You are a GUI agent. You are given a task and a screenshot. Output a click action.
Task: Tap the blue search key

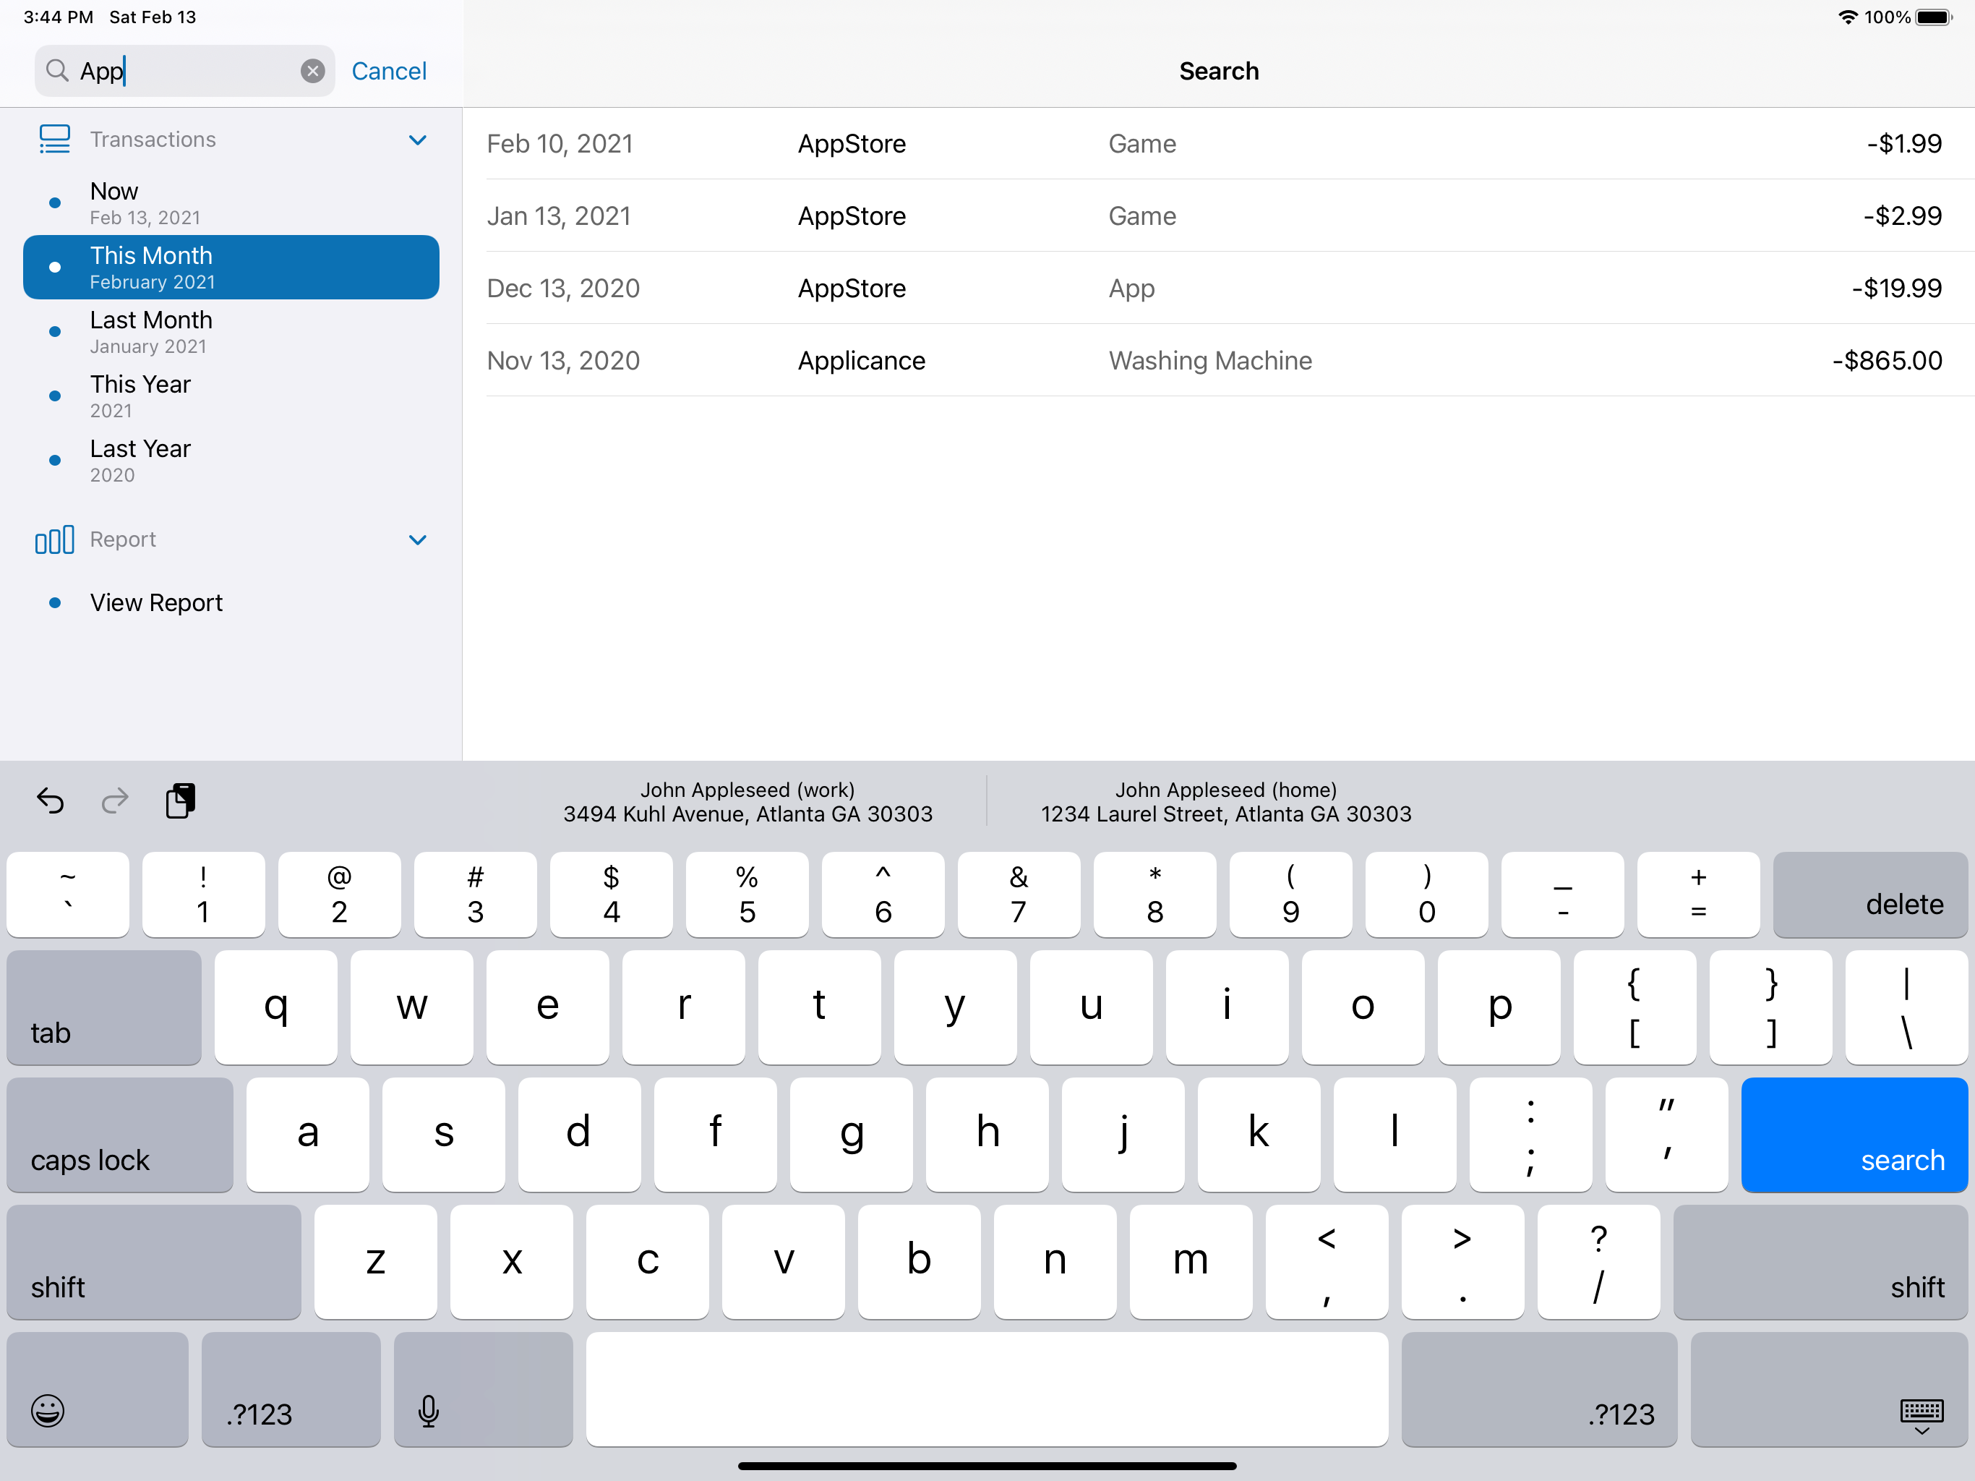[1854, 1135]
